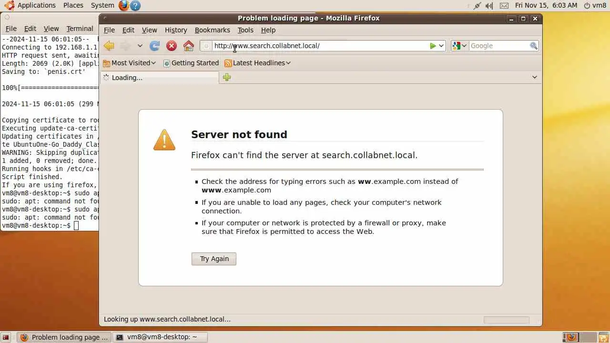
Task: Click the search magnifier icon
Action: (x=534, y=46)
